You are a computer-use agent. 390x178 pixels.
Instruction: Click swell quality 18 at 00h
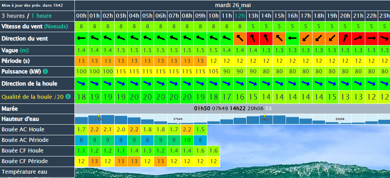[x=81, y=97]
